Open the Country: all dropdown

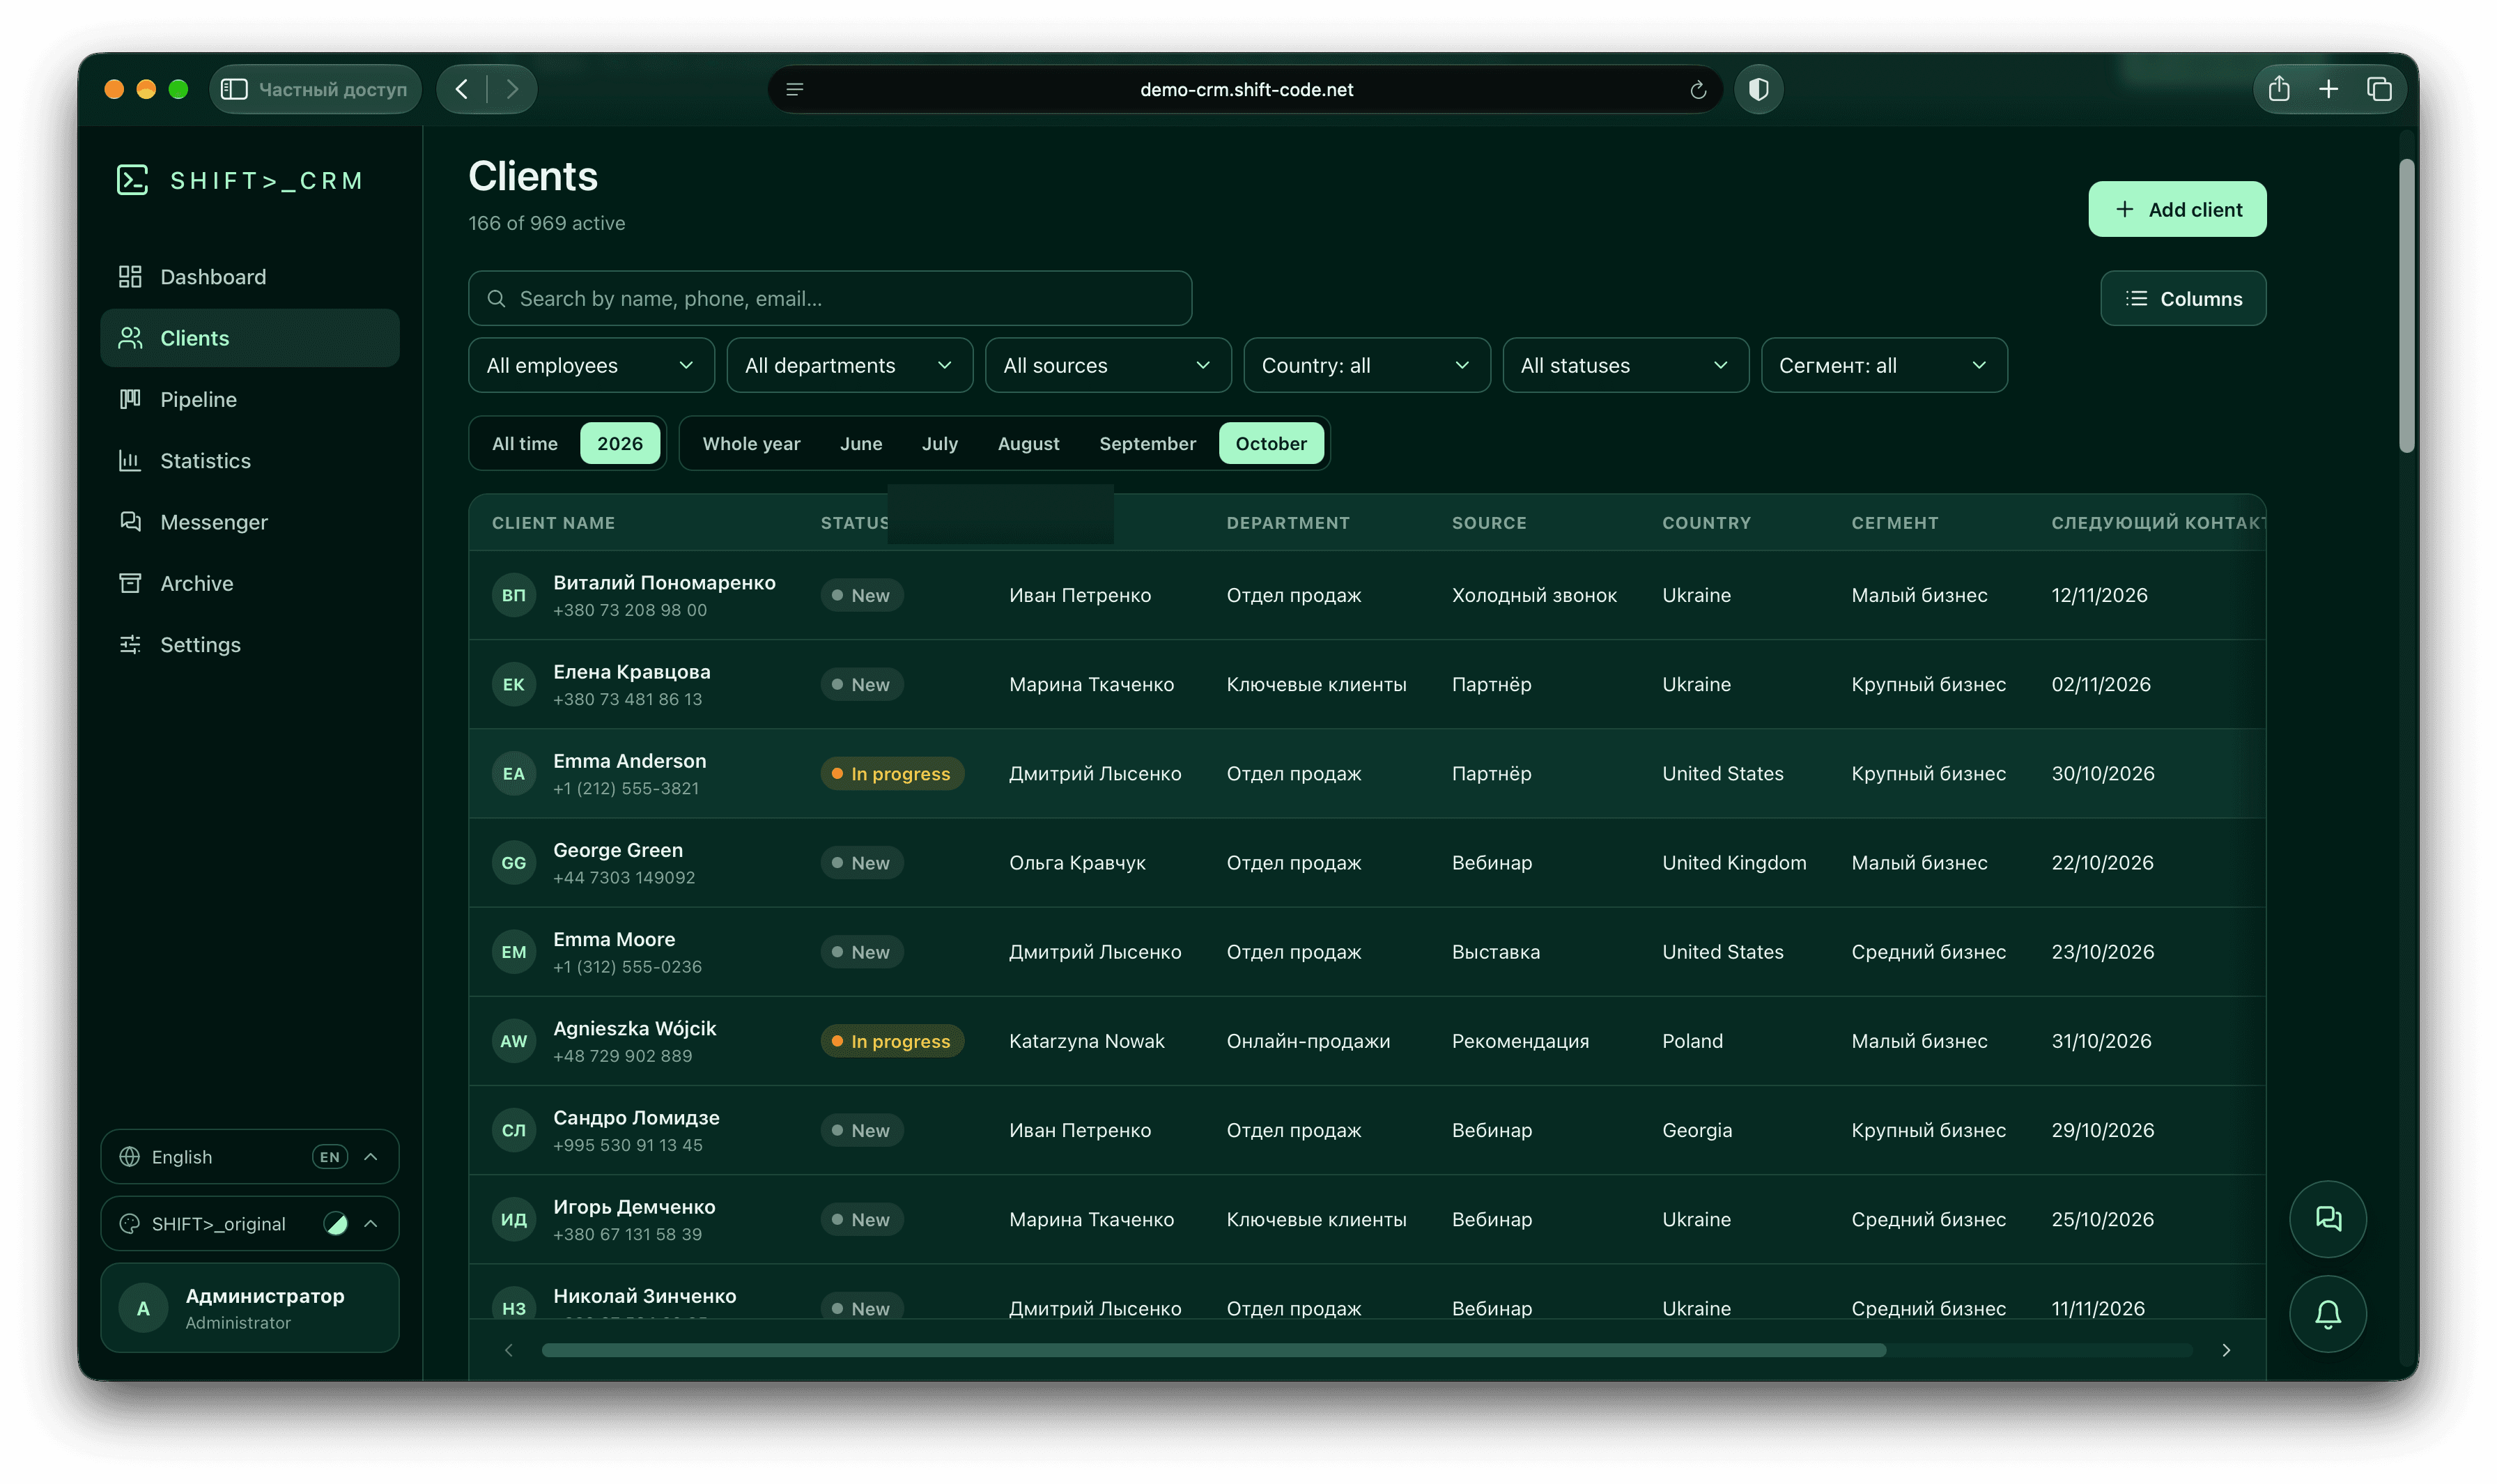coord(1366,365)
